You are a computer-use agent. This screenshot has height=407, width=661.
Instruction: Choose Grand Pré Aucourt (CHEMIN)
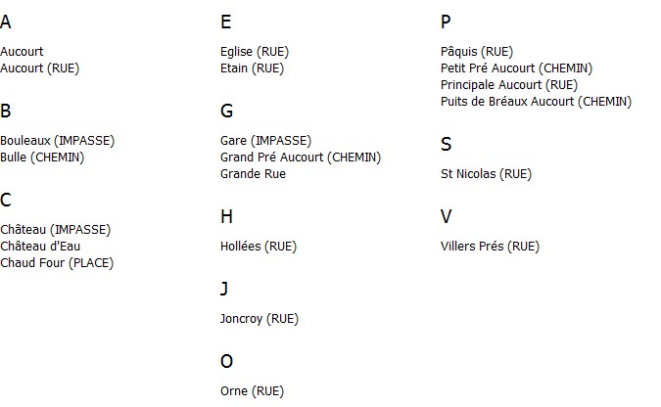(x=301, y=158)
